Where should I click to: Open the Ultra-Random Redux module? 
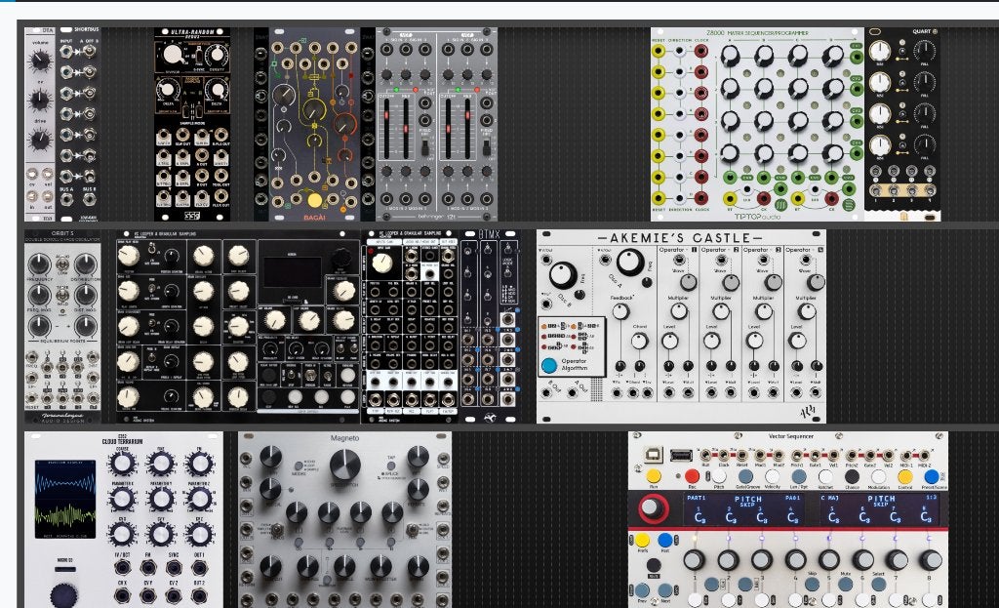[192, 124]
